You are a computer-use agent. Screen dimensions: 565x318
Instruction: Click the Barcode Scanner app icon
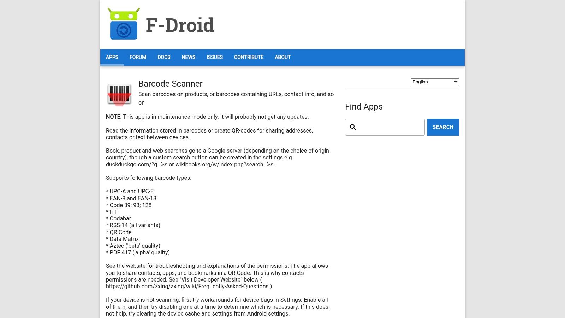click(119, 94)
